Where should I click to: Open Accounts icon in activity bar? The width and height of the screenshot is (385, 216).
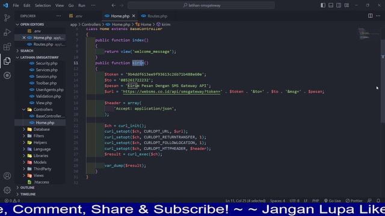[x=7, y=176]
